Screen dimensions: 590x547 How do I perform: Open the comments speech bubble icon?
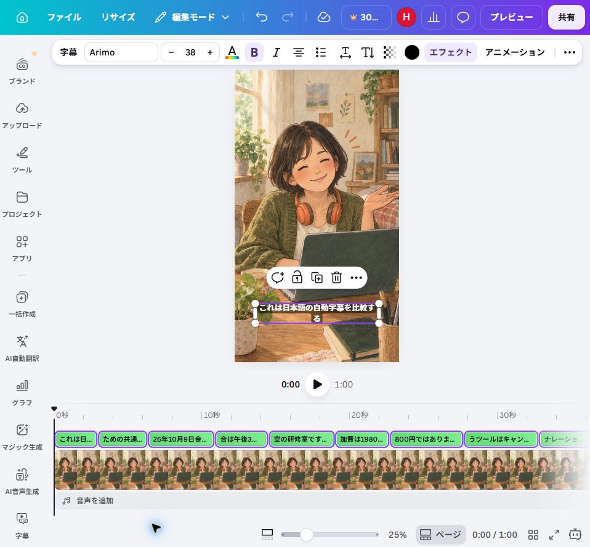(463, 17)
